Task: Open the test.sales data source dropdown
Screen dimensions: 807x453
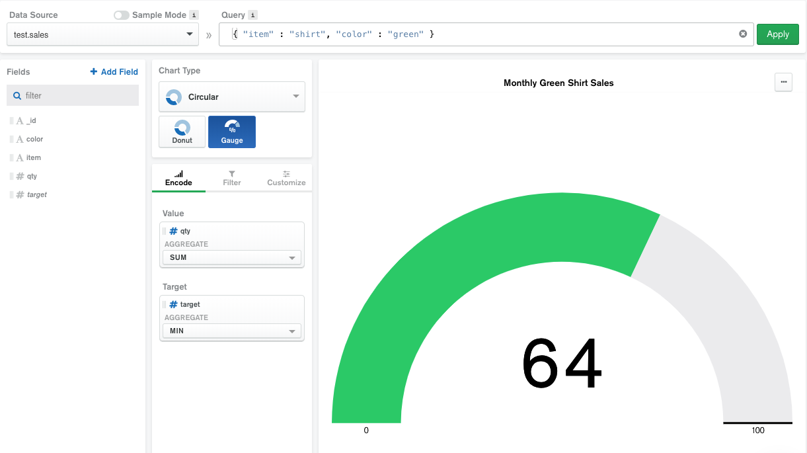Action: [102, 34]
